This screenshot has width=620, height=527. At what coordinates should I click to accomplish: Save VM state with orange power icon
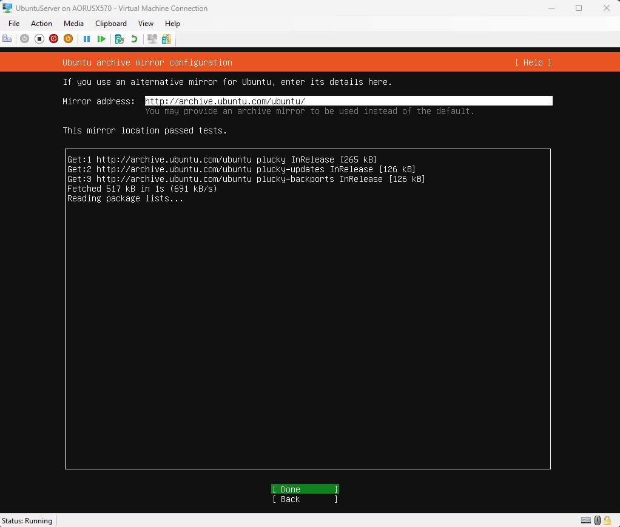tap(68, 39)
